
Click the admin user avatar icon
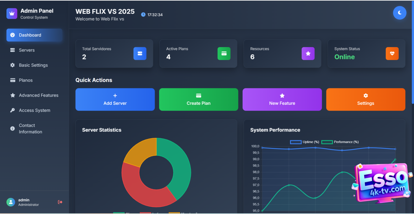click(11, 202)
